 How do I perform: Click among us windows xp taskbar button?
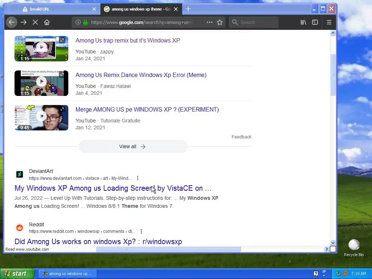pos(68,274)
